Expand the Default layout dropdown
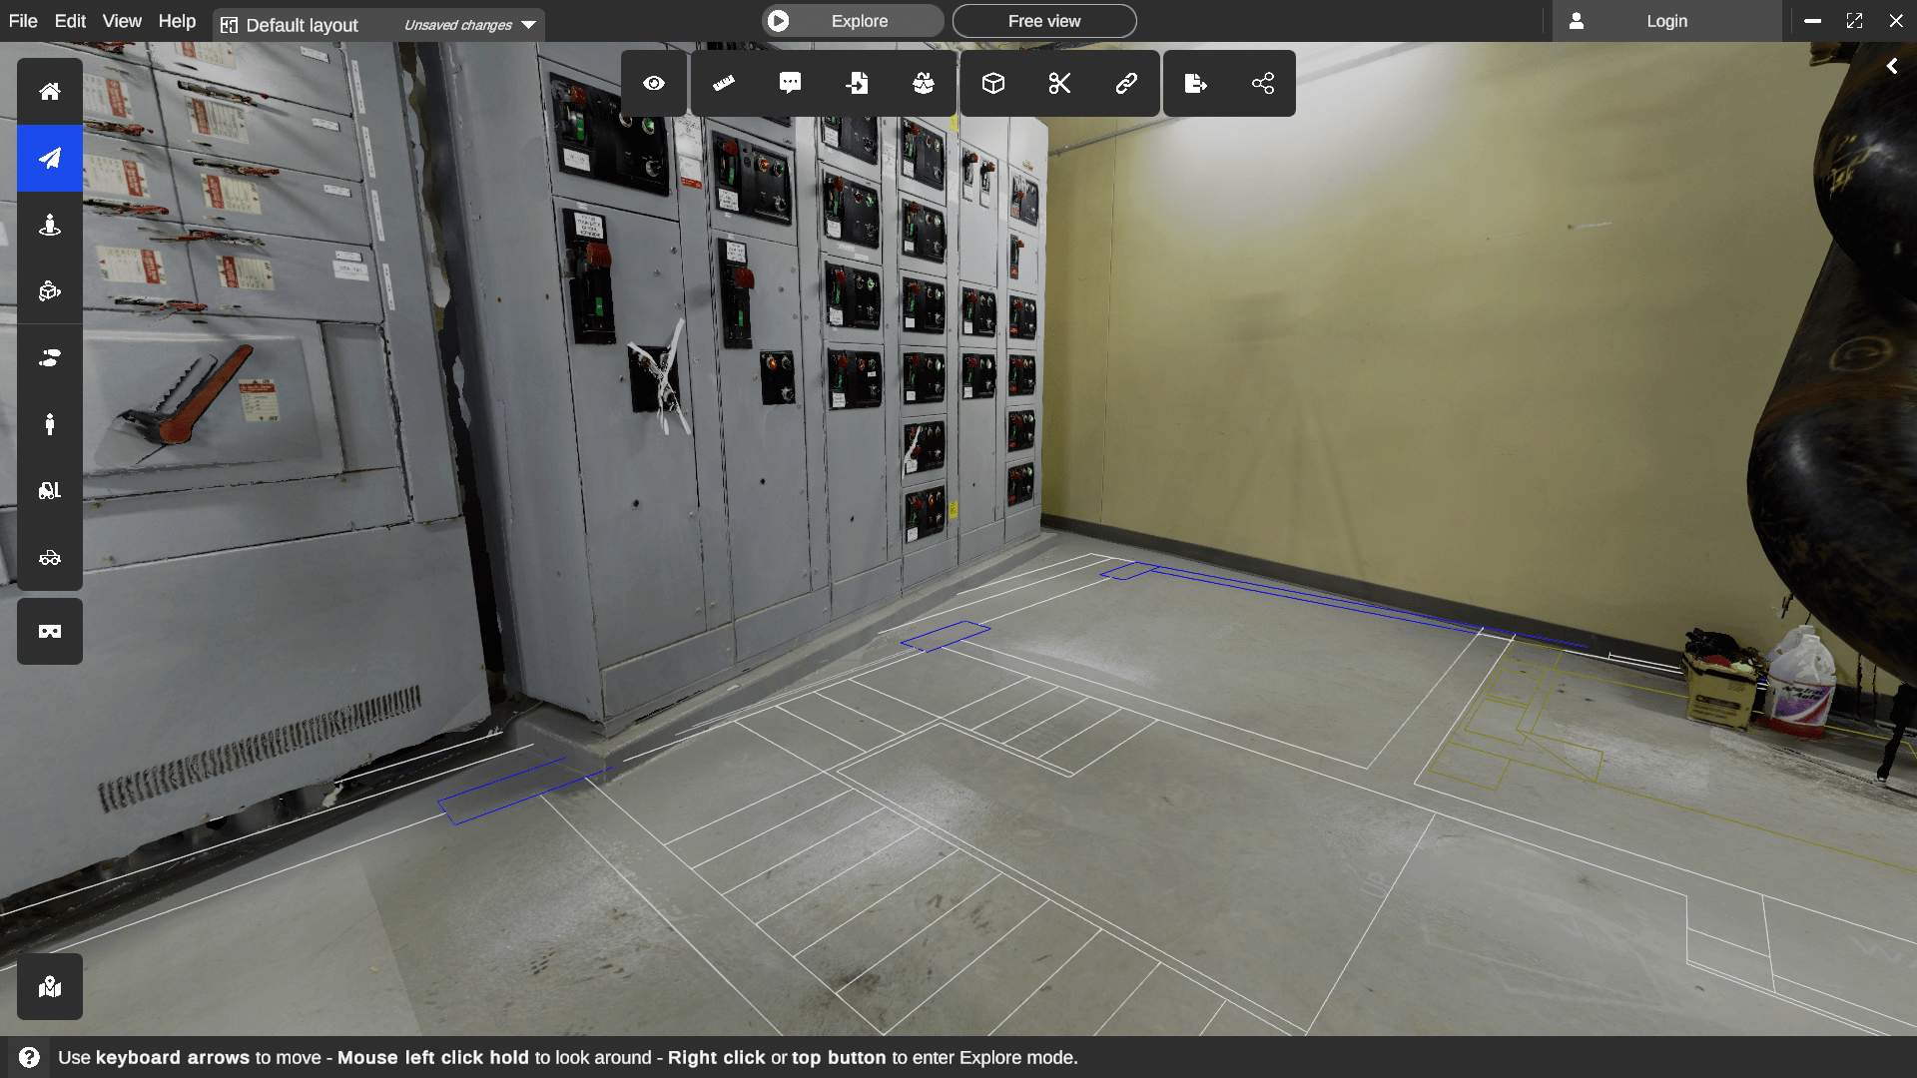This screenshot has height=1078, width=1917. point(528,25)
